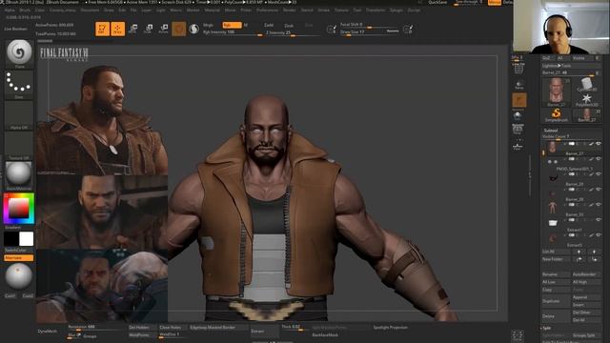Toggle the Zadd mode button

pyautogui.click(x=269, y=26)
